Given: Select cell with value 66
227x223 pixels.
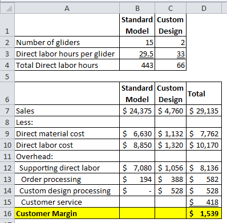Looking at the screenshot, I should click(x=171, y=65).
